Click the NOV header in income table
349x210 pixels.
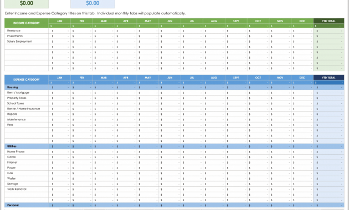tap(280, 21)
